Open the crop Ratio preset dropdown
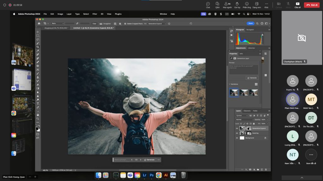Viewport: 323px width, 181px height. (x=57, y=24)
